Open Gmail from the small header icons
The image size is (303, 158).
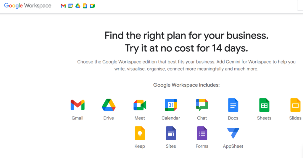tap(63, 6)
